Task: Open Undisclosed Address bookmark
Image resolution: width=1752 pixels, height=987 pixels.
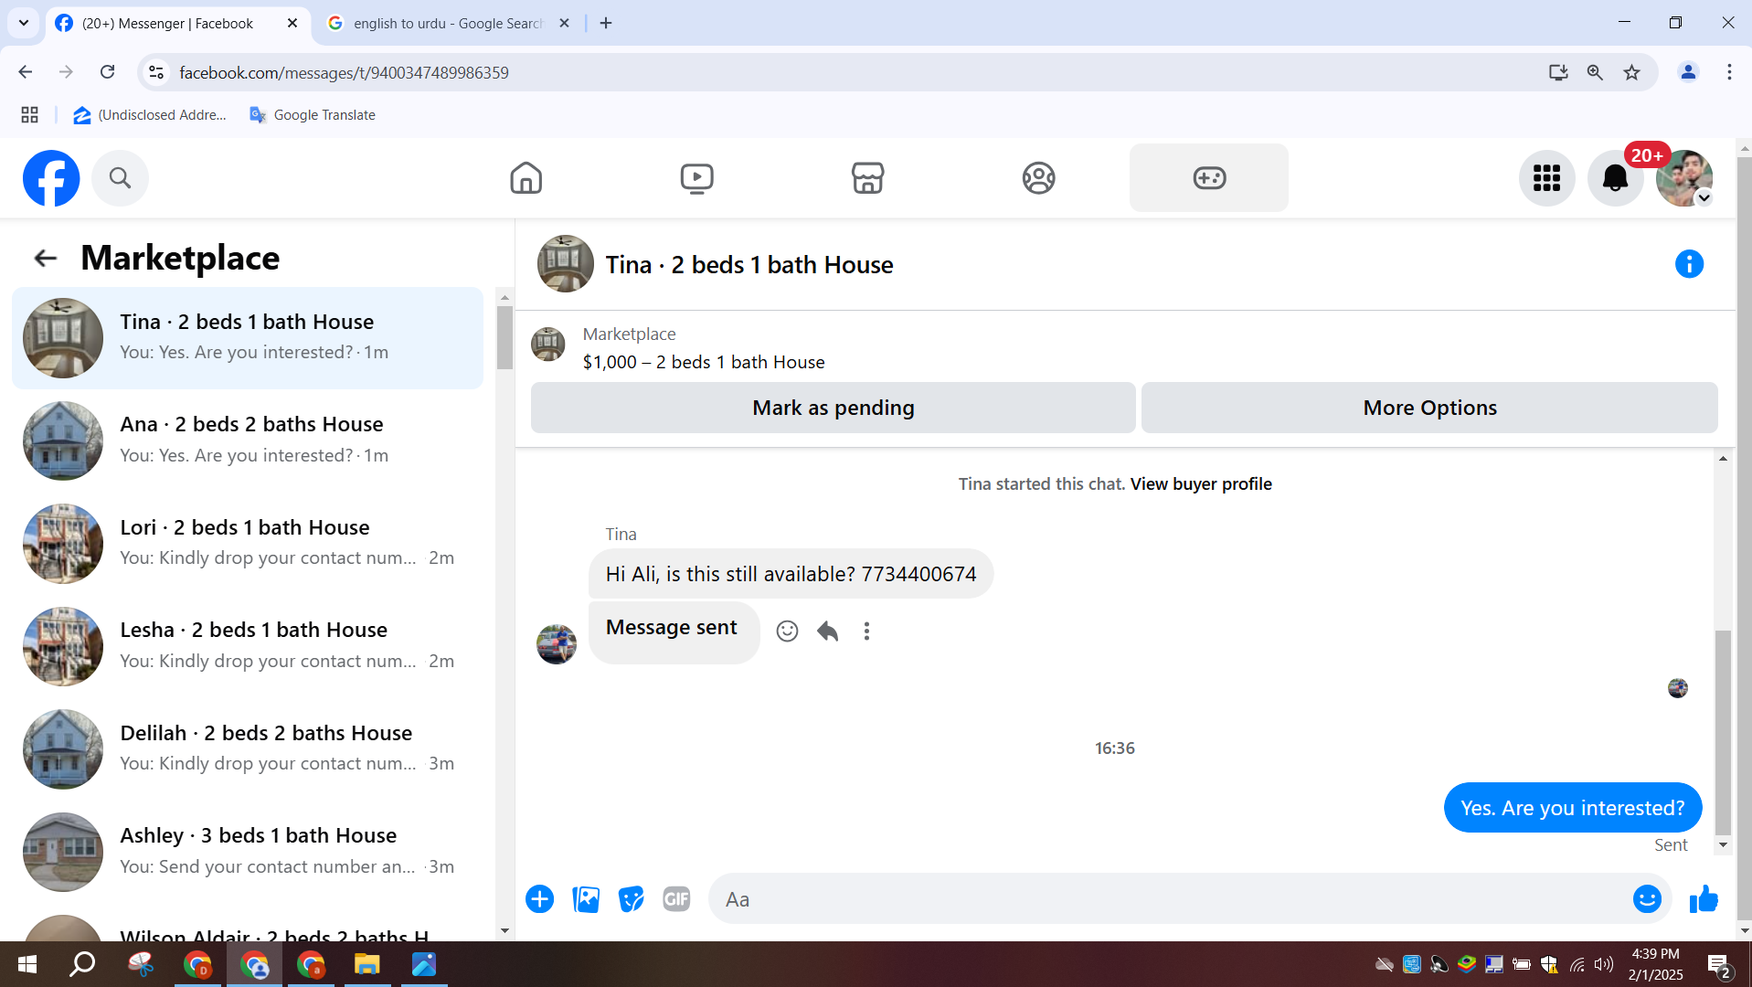Action: pyautogui.click(x=150, y=115)
